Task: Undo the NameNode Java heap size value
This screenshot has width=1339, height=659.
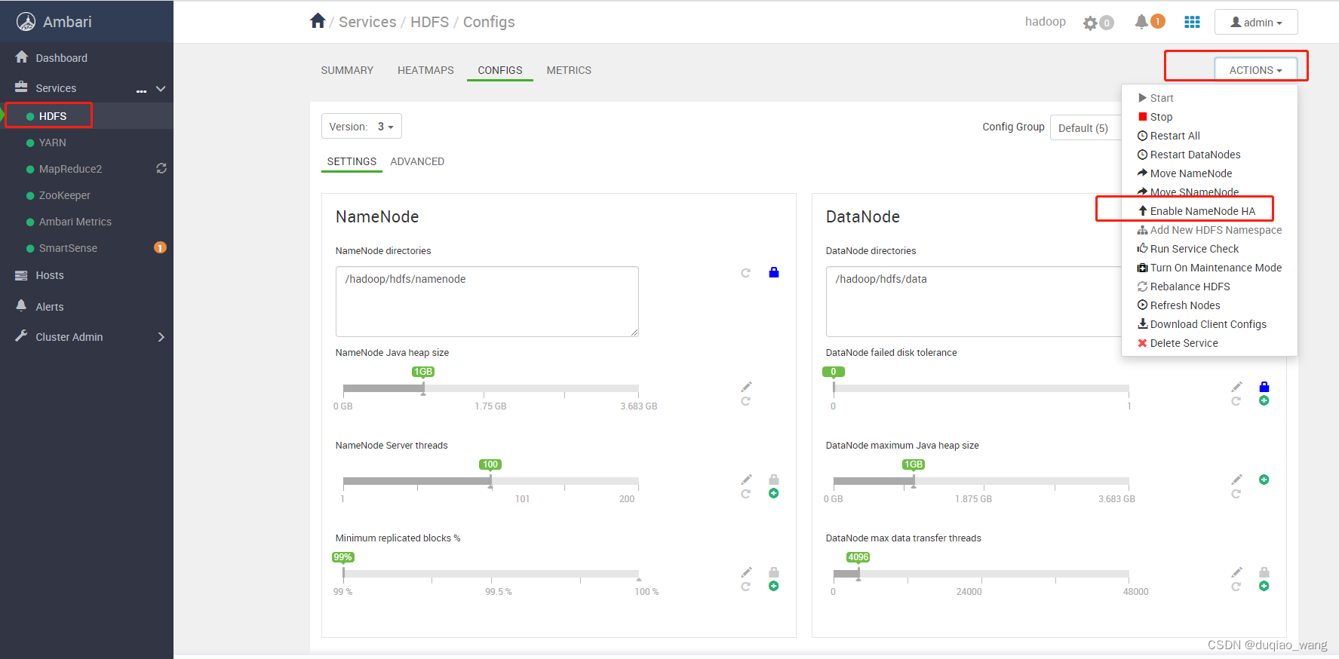Action: pyautogui.click(x=745, y=401)
